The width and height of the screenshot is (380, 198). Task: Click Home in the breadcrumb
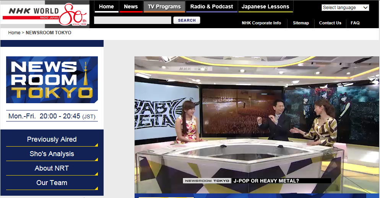click(x=14, y=33)
